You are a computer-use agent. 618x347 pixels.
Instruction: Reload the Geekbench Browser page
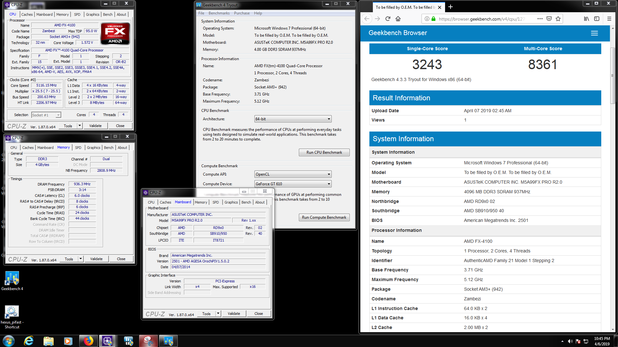click(x=388, y=19)
